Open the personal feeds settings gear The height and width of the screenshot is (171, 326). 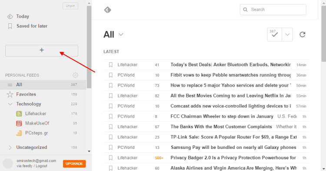[x=75, y=75]
